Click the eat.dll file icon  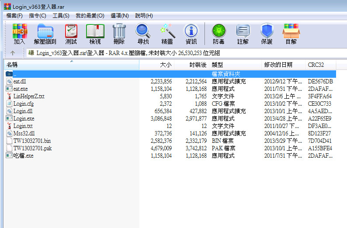click(9, 81)
